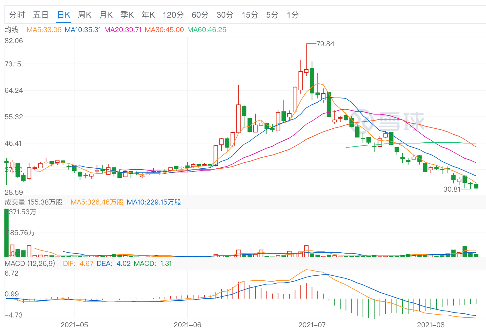
Task: Click the MA60:46.25 legend value
Action: pos(207,30)
